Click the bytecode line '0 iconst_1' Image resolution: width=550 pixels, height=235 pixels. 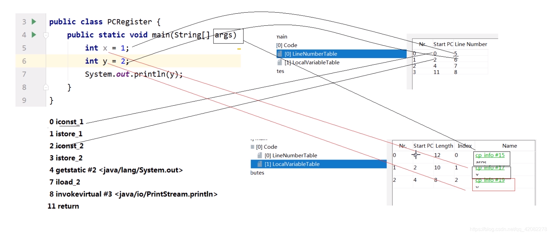click(x=66, y=122)
